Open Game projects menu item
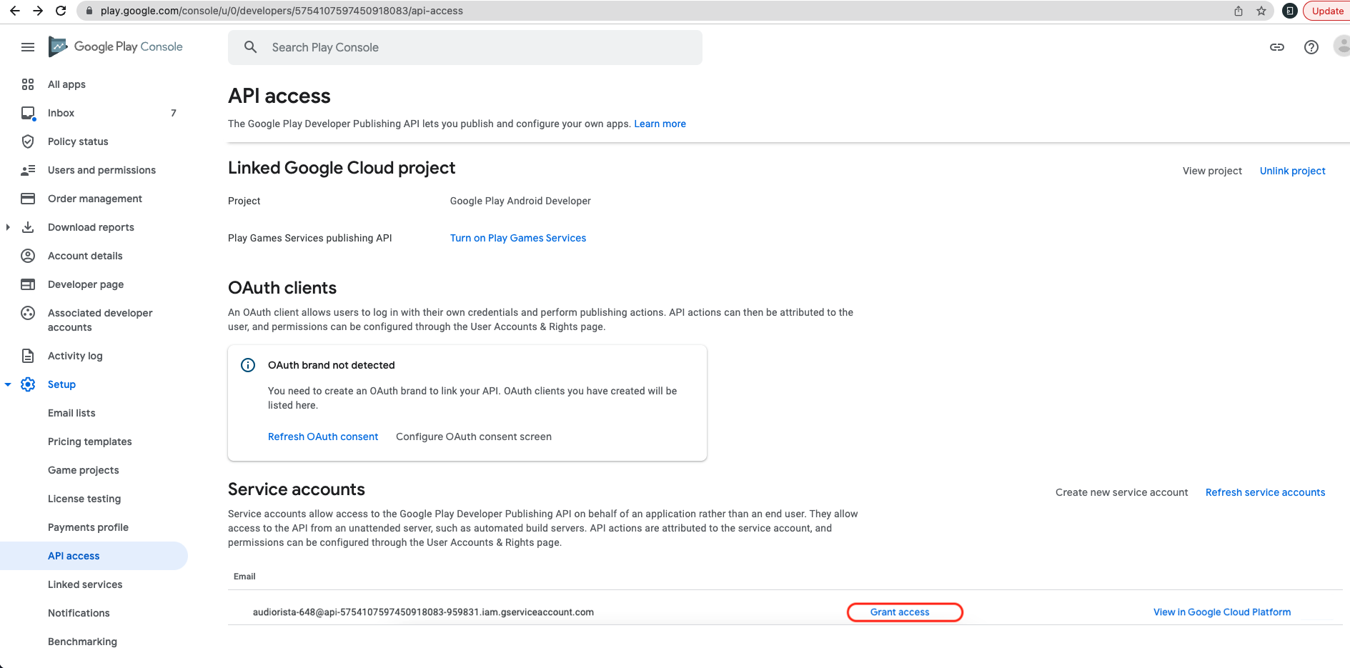The image size is (1350, 668). (84, 470)
